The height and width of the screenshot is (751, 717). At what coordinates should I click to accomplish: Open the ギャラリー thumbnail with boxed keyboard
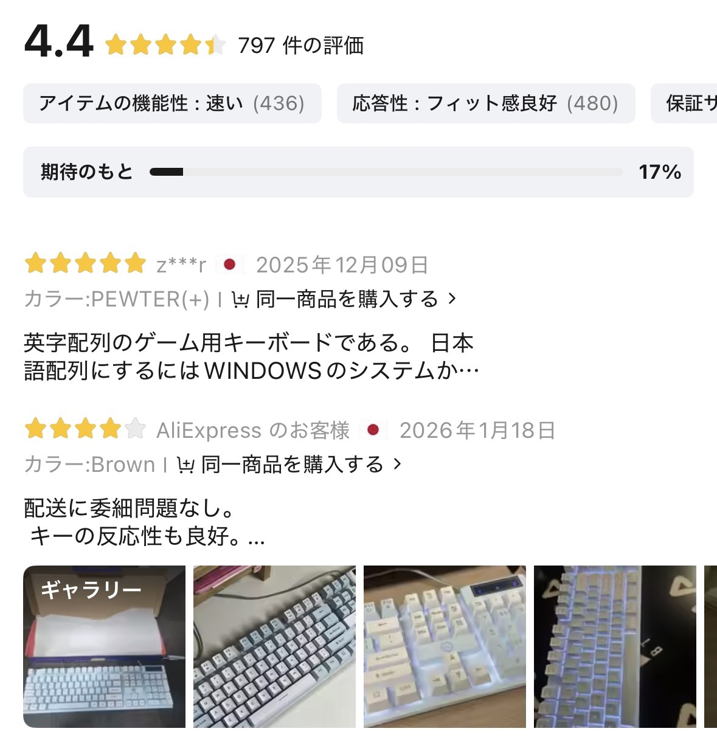click(x=104, y=646)
